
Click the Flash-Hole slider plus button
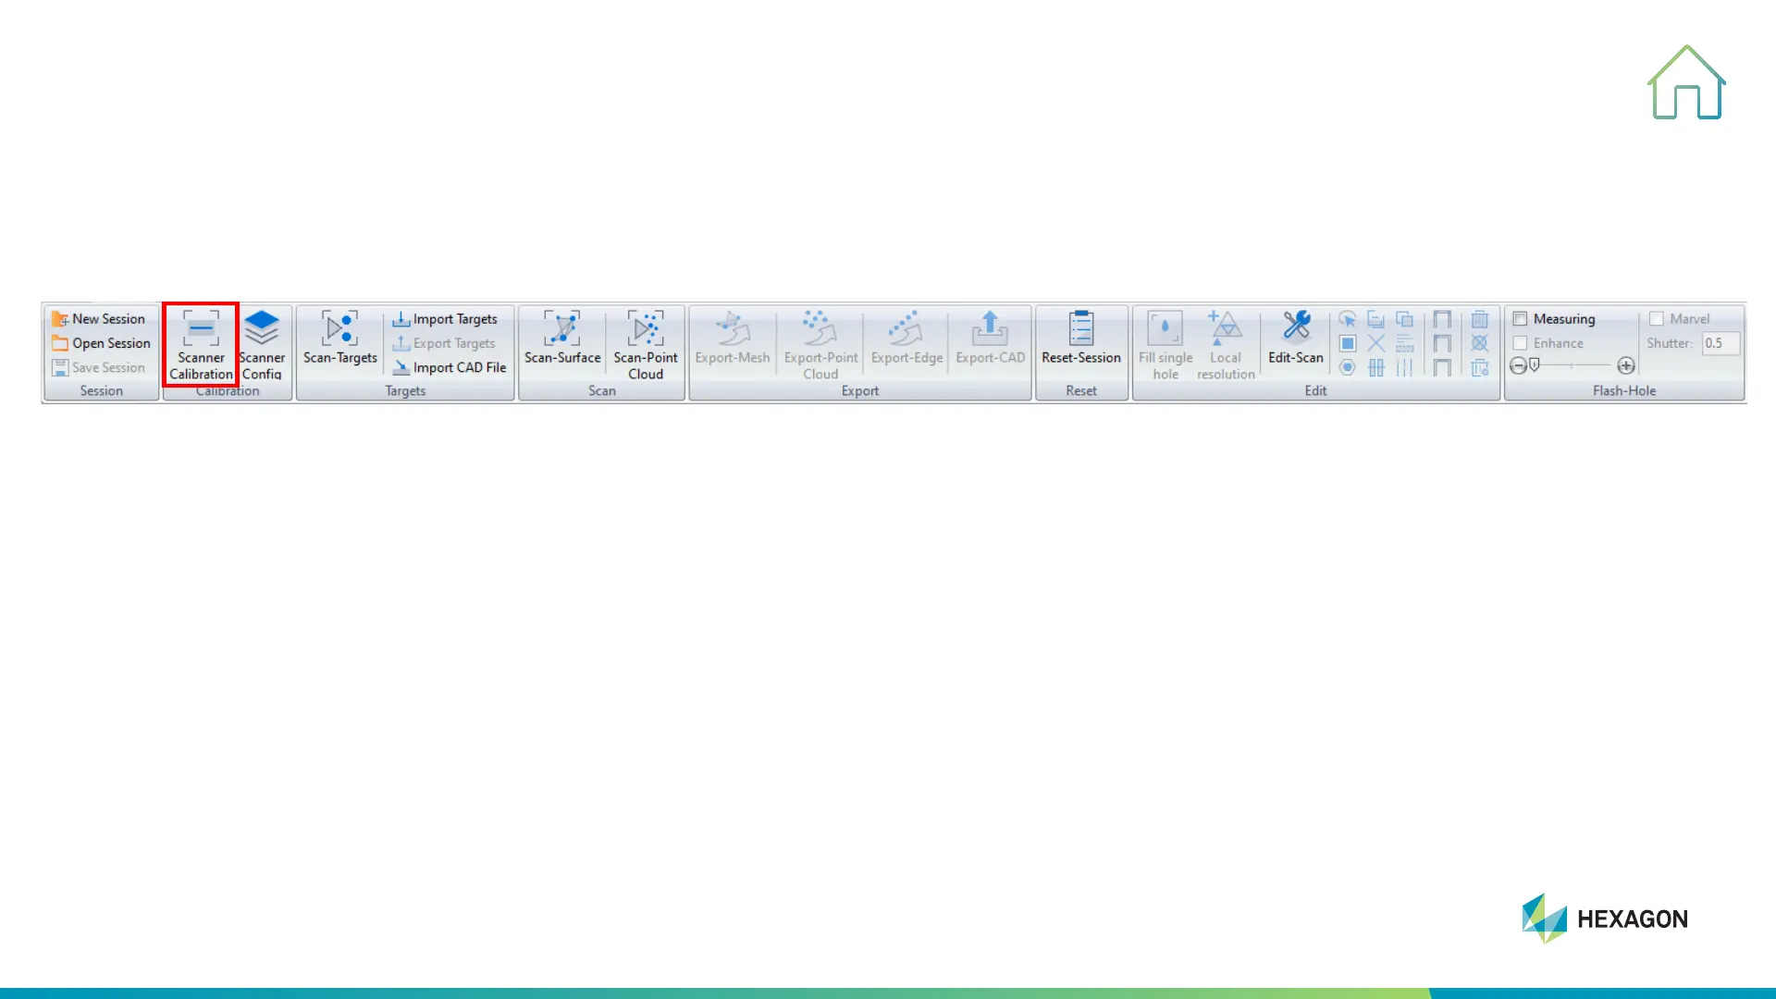tap(1626, 366)
